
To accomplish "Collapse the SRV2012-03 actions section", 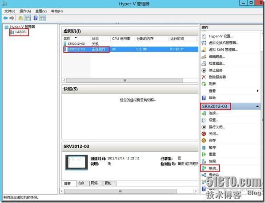I will click(x=257, y=106).
